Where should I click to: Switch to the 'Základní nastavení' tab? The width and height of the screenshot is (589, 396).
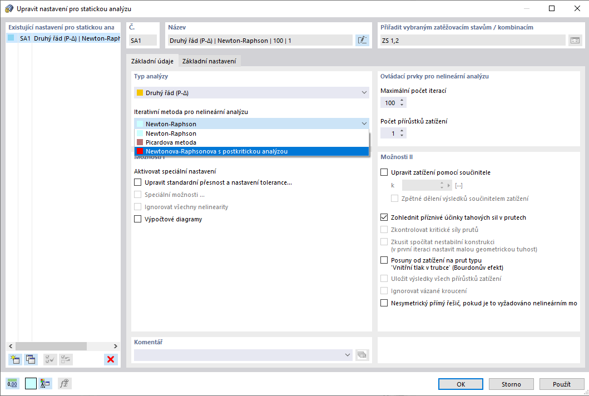tap(209, 61)
